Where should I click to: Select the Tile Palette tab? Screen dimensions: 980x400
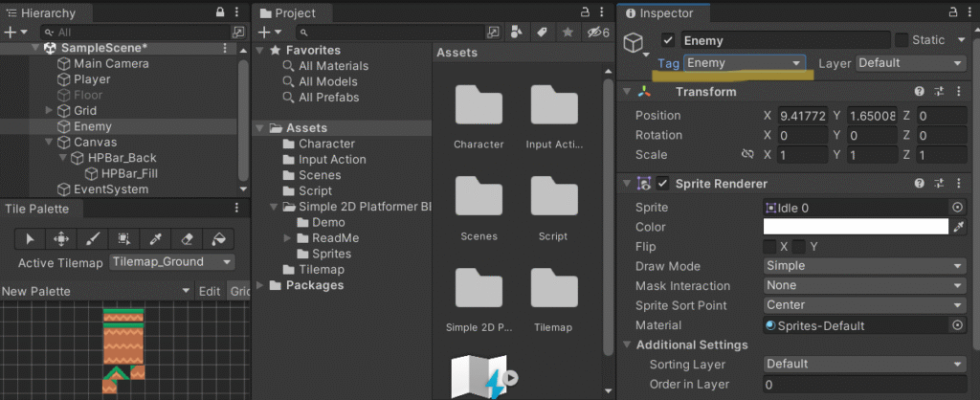(36, 209)
